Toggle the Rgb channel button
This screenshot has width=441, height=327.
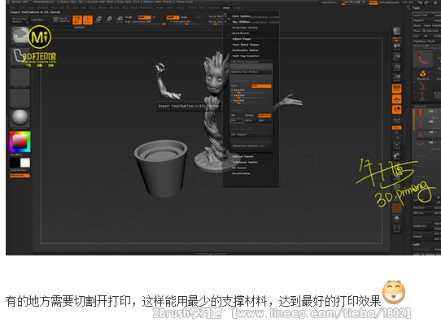point(144,17)
